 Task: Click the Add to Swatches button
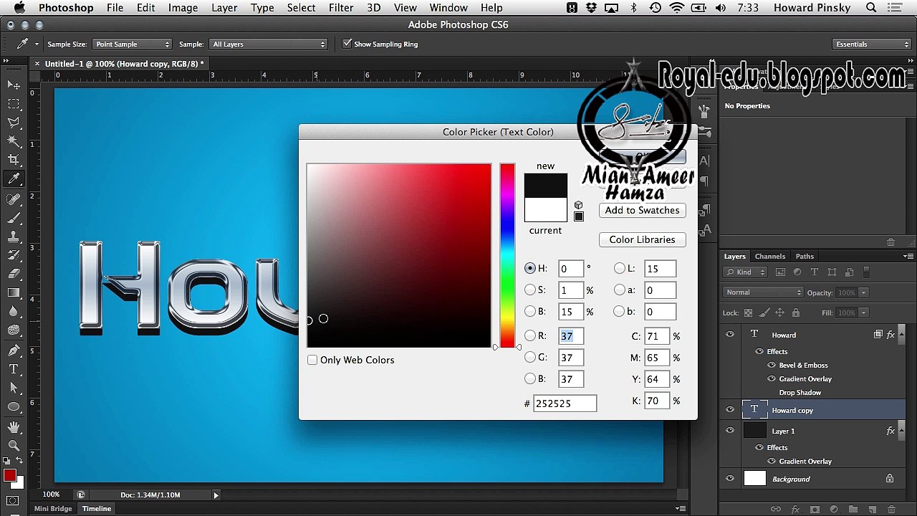coord(642,210)
